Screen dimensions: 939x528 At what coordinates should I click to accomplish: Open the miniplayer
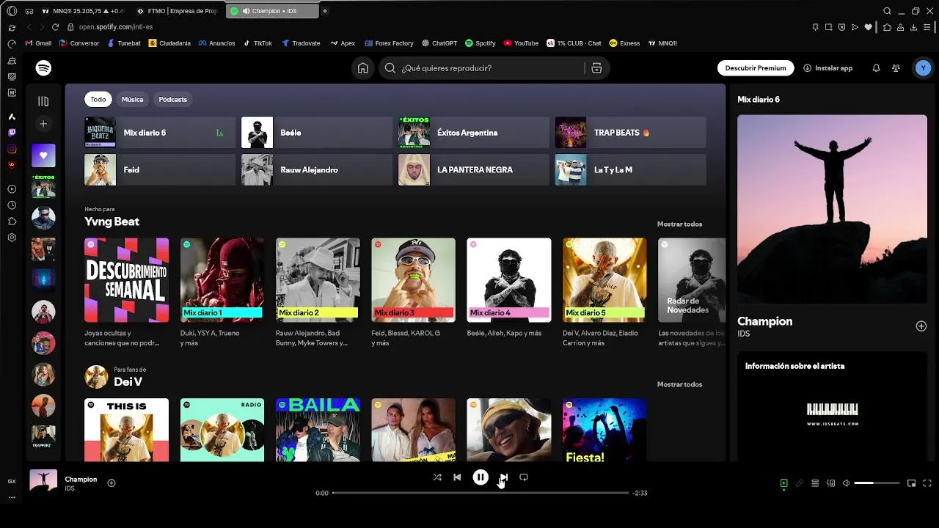pyautogui.click(x=911, y=483)
